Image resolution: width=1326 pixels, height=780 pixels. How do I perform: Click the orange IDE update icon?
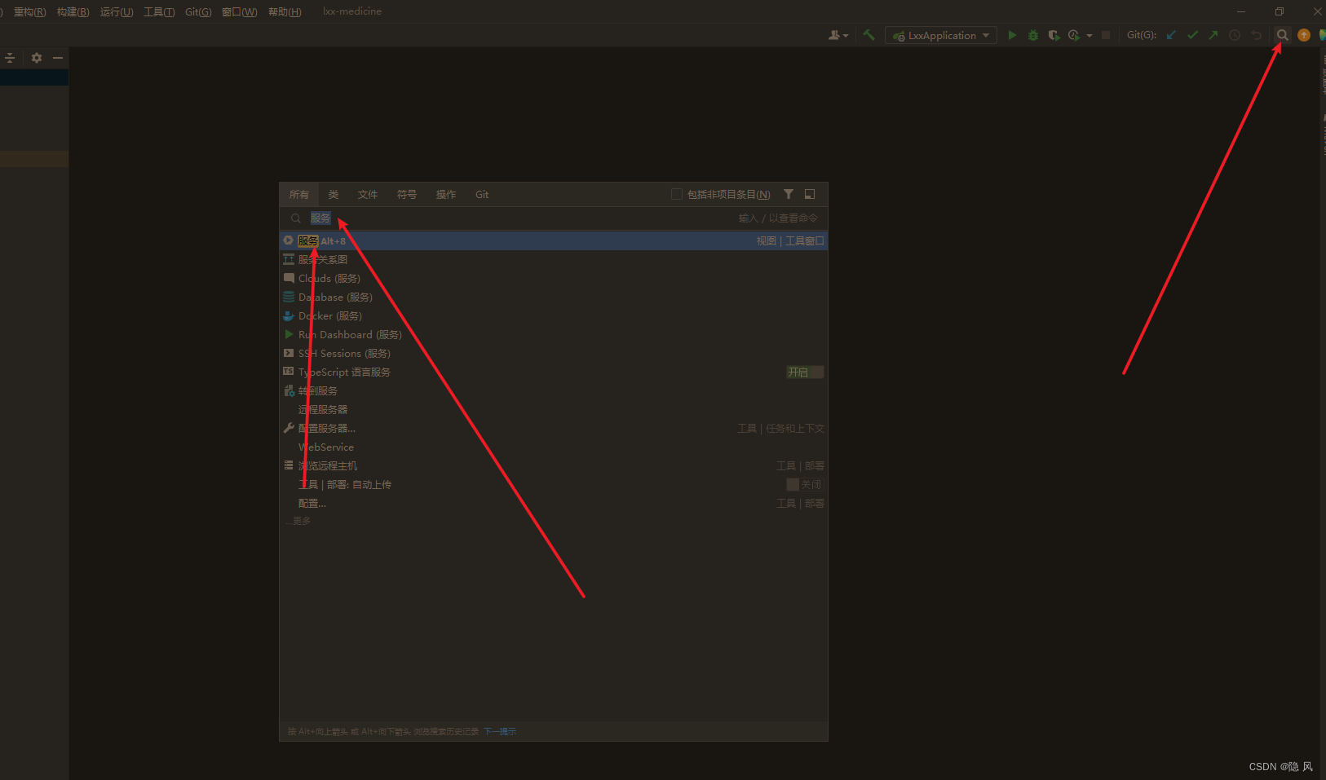[x=1304, y=35]
